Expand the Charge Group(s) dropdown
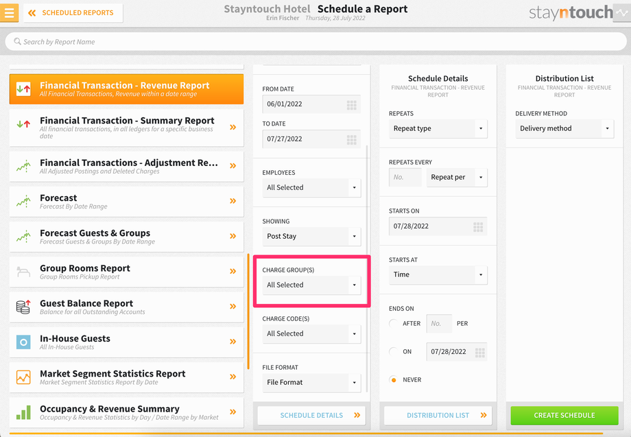The image size is (631, 437). (x=311, y=285)
